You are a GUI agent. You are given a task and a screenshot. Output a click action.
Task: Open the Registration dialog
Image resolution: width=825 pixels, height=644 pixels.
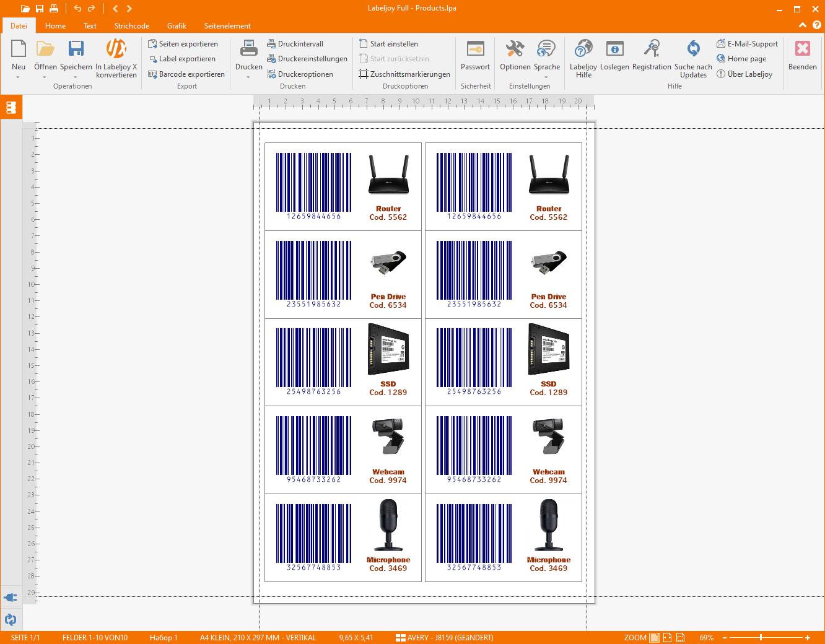click(x=652, y=54)
